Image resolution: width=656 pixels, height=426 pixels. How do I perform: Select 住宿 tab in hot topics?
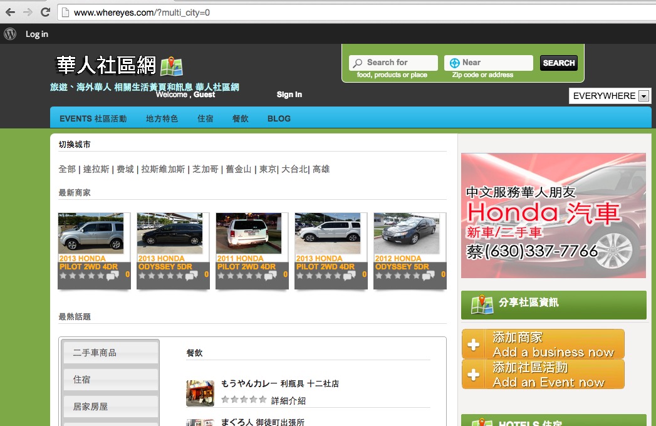(111, 380)
